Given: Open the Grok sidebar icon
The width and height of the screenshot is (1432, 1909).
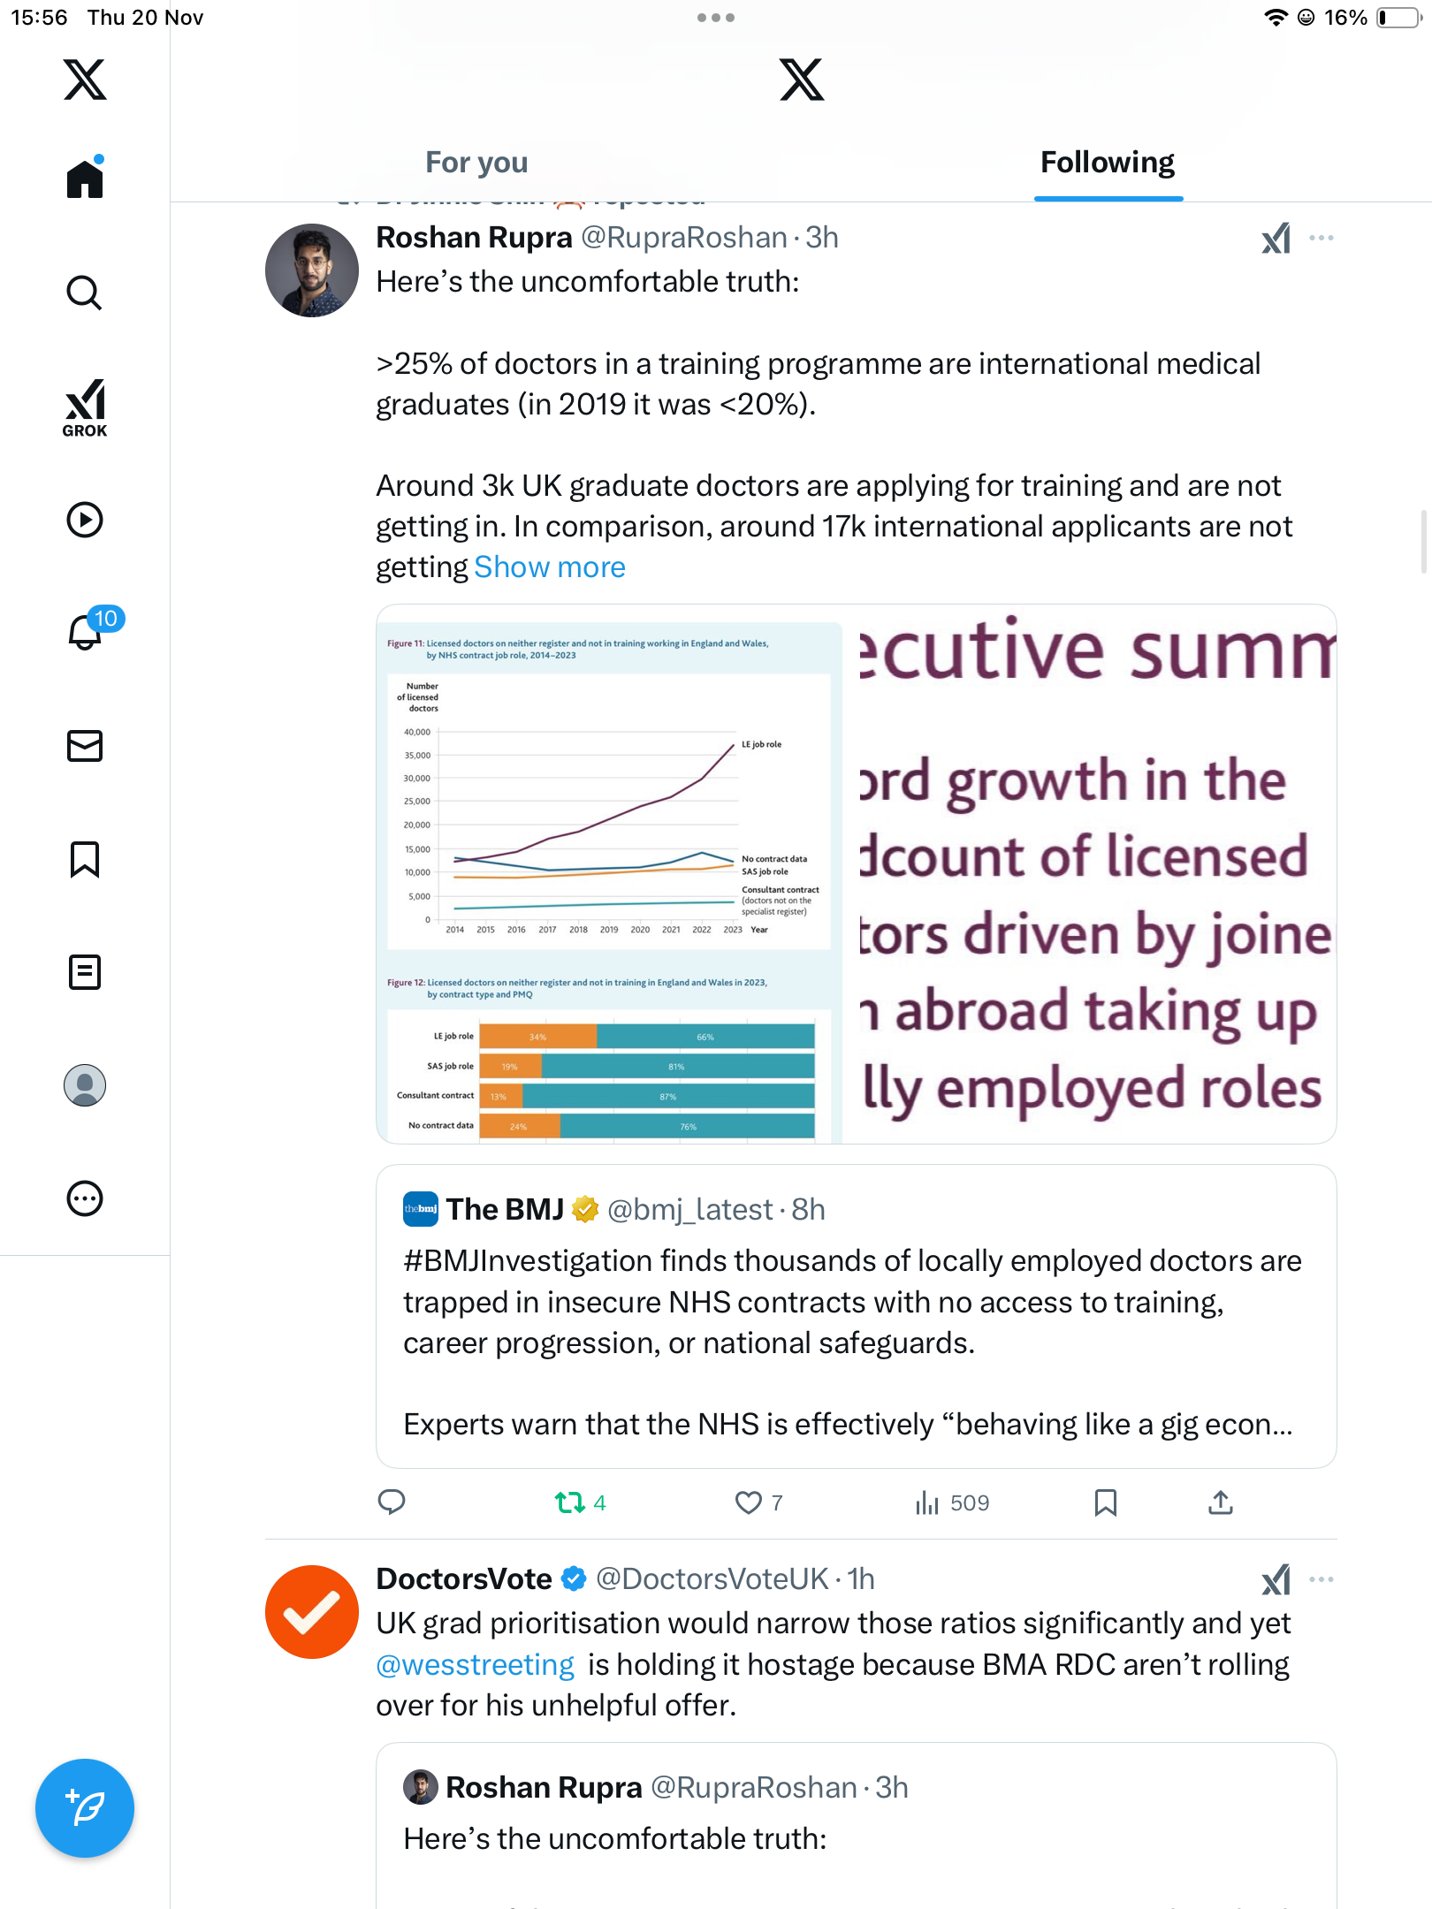Looking at the screenshot, I should pyautogui.click(x=85, y=407).
